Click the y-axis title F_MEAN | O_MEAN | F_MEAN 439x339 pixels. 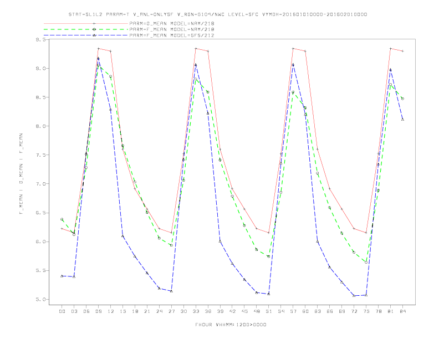[21, 174]
